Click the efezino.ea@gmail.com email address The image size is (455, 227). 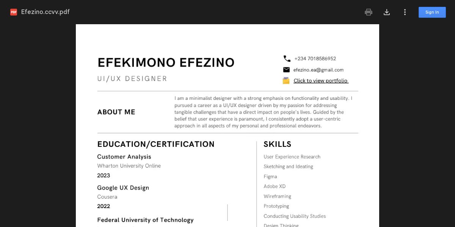[x=318, y=70]
